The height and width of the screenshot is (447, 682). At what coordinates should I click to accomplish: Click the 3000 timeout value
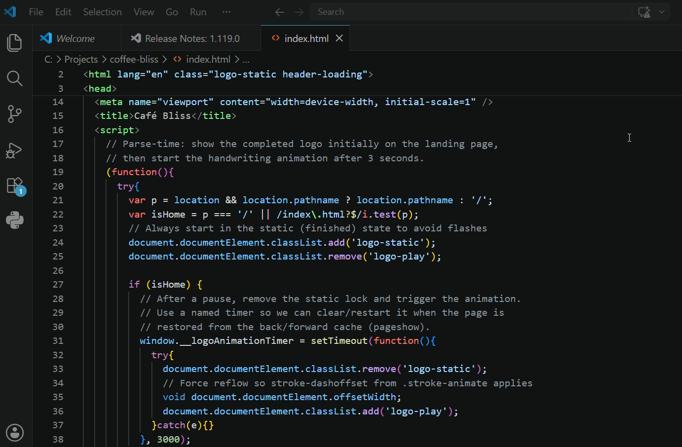point(168,439)
